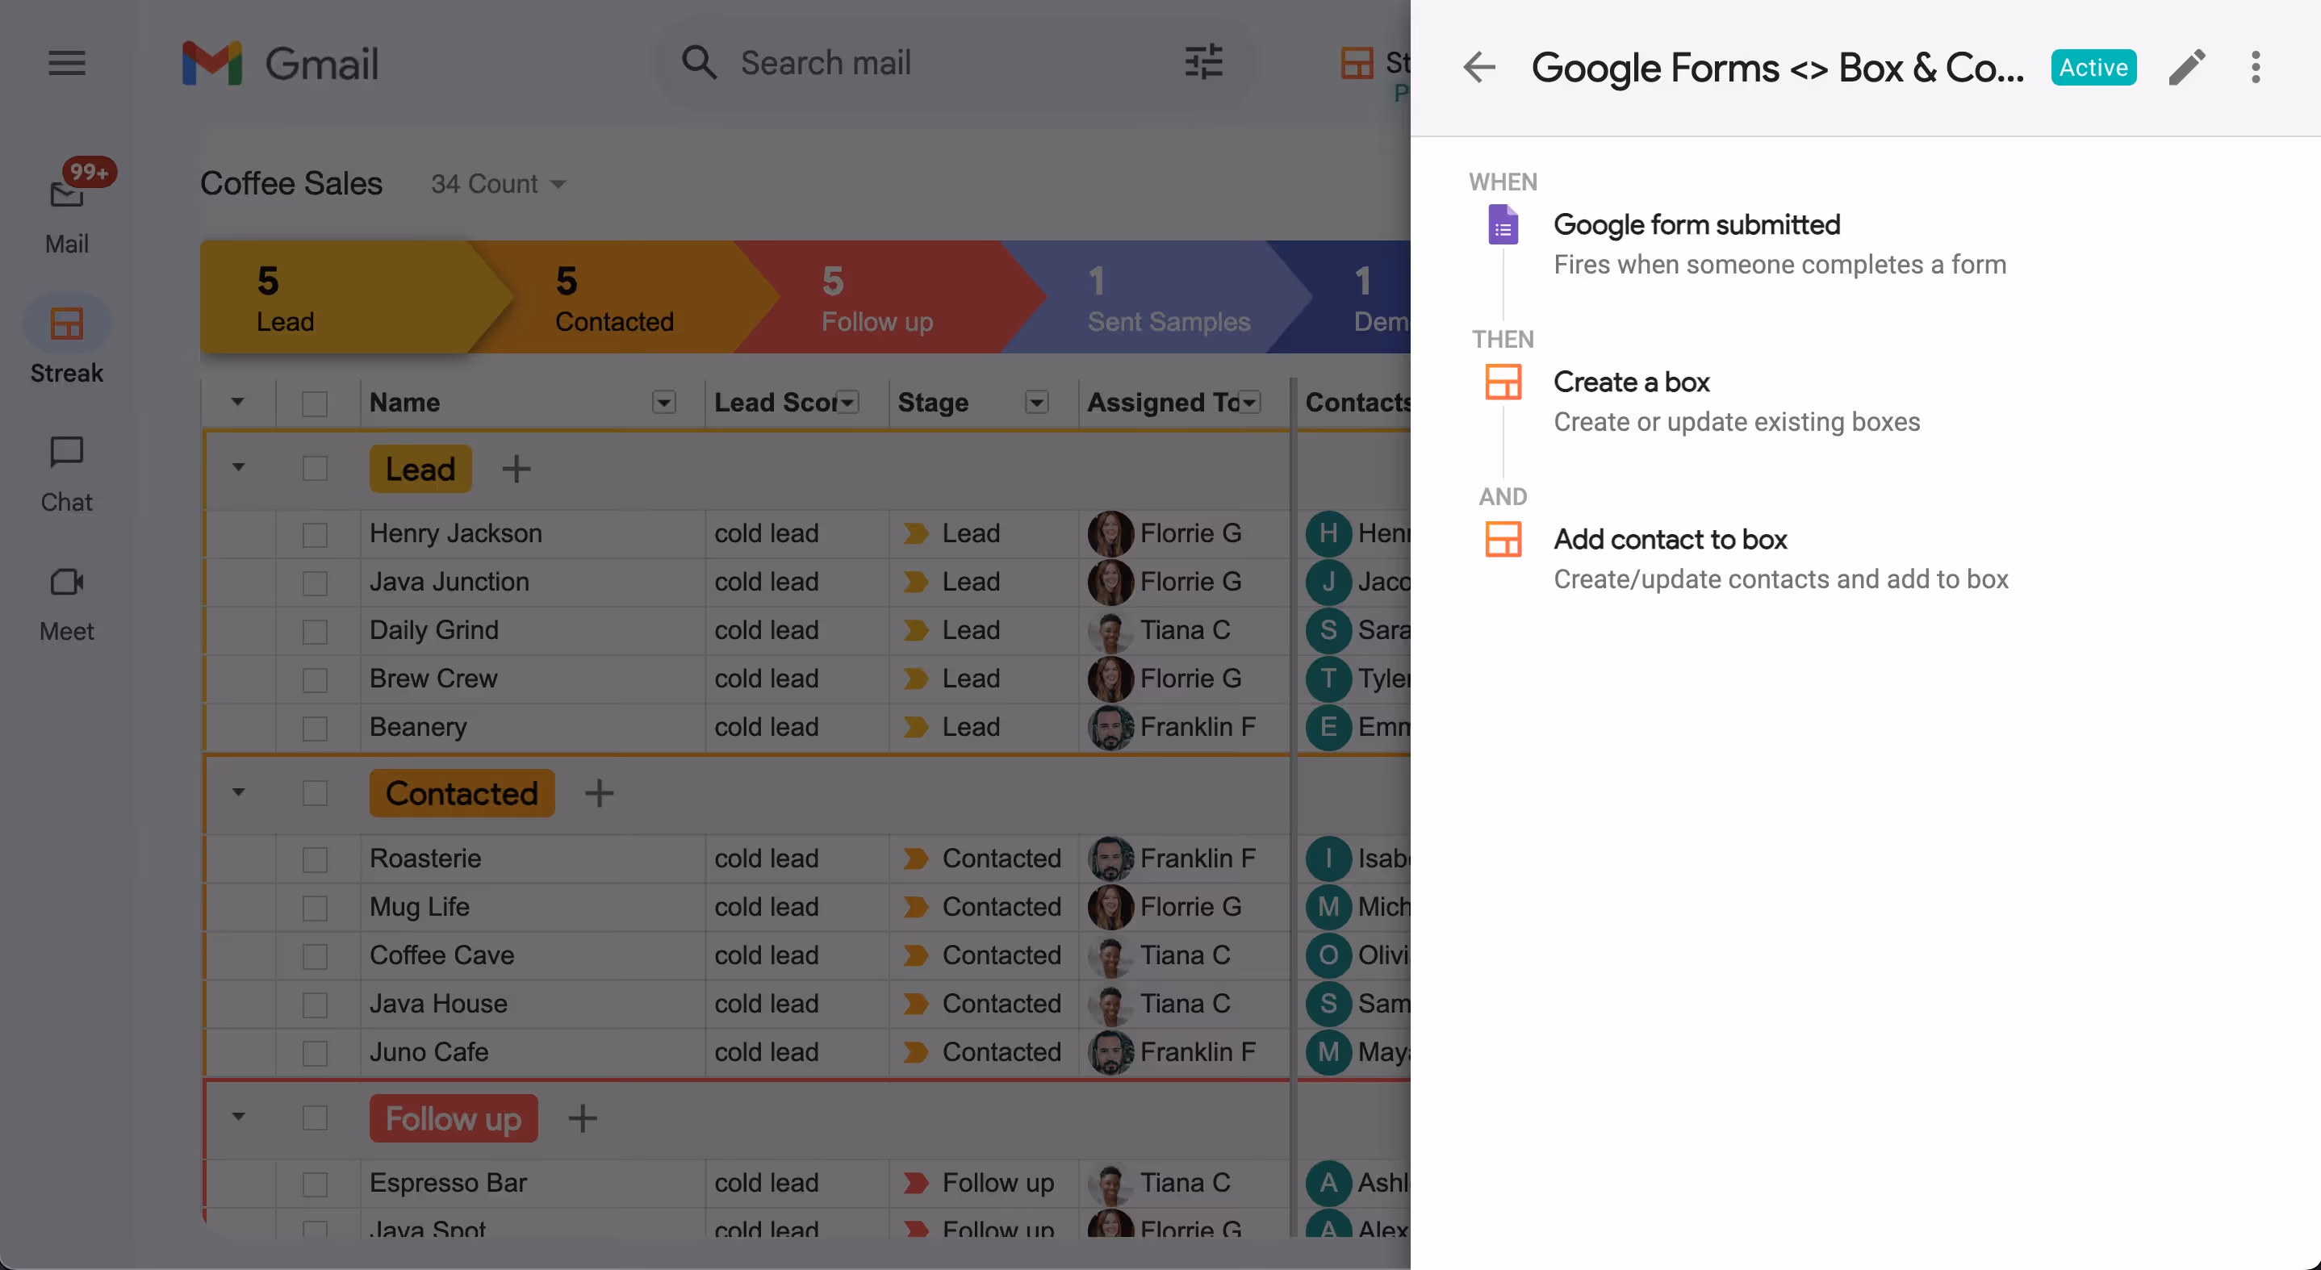2321x1270 pixels.
Task: Click Florrie G avatar in Henry Jackson row
Action: (x=1110, y=533)
